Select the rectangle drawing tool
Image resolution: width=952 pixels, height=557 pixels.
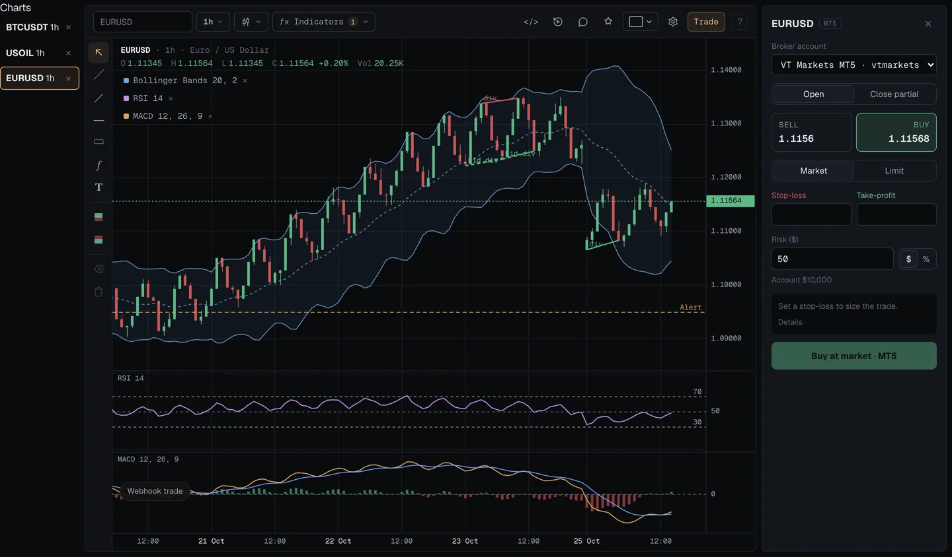click(99, 142)
